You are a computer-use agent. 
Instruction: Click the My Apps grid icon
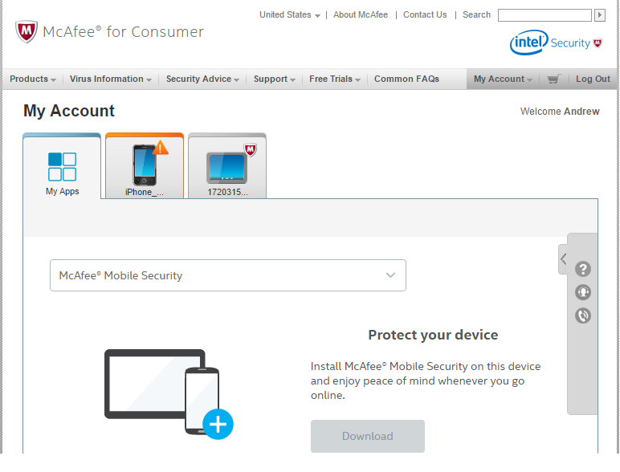(62, 166)
